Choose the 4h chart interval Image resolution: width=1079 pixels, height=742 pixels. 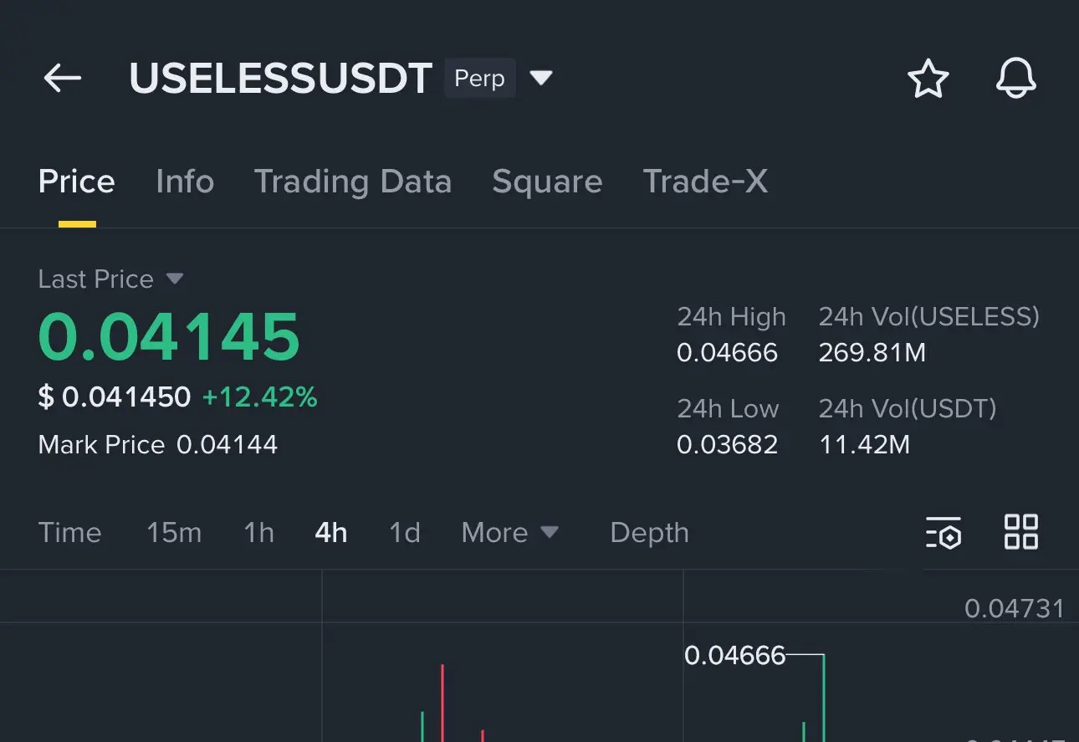click(x=331, y=532)
